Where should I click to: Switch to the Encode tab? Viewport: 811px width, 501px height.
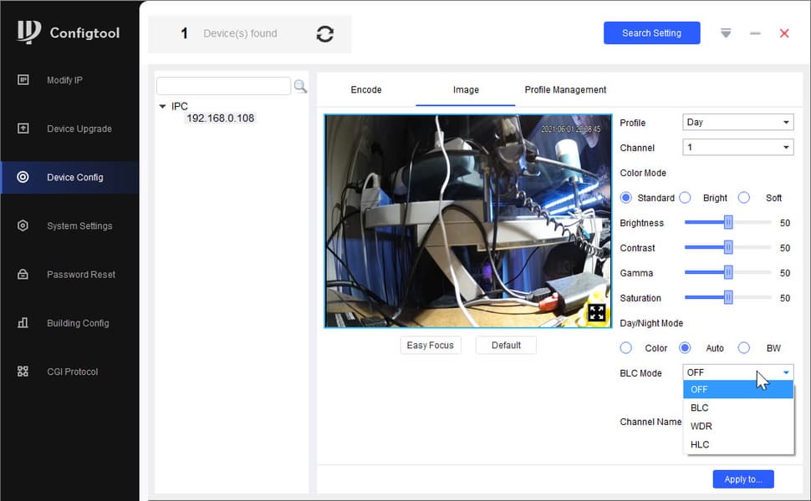[365, 90]
